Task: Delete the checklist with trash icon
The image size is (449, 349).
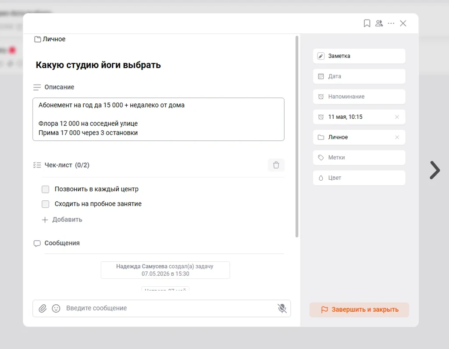Action: [x=276, y=165]
